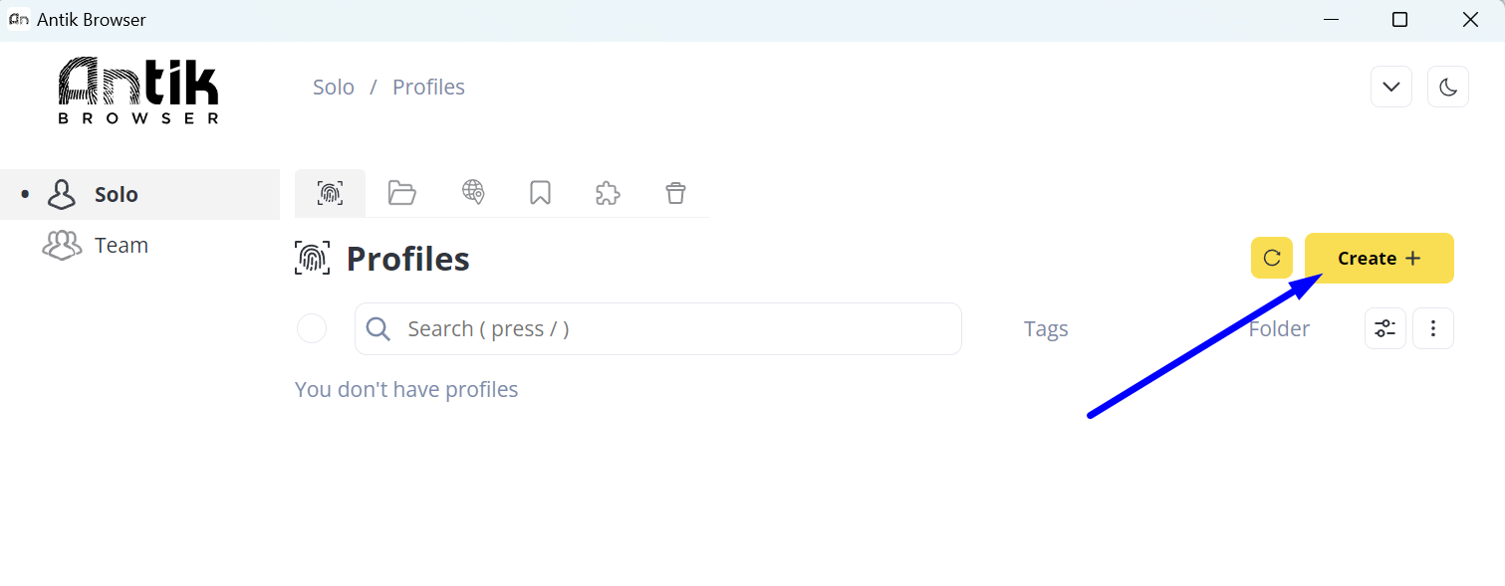Click the Profiles breadcrumb link

click(428, 87)
